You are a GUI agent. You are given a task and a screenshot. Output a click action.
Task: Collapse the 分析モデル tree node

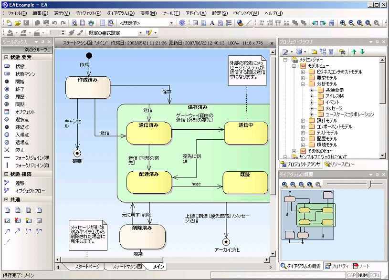click(x=303, y=84)
